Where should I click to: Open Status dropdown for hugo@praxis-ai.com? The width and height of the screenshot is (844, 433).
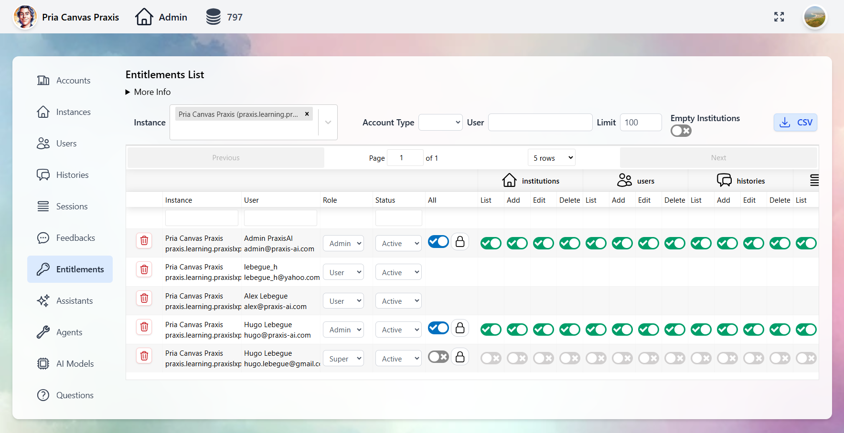(x=398, y=330)
